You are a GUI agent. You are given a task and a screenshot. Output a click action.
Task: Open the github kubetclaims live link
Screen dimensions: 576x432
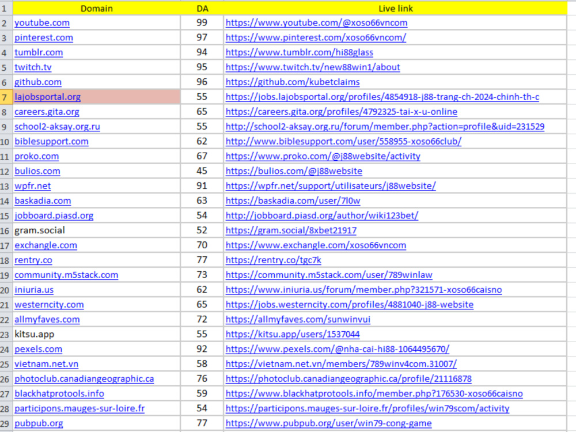pyautogui.click(x=293, y=82)
